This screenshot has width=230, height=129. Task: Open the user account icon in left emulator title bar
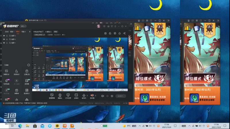(139, 20)
